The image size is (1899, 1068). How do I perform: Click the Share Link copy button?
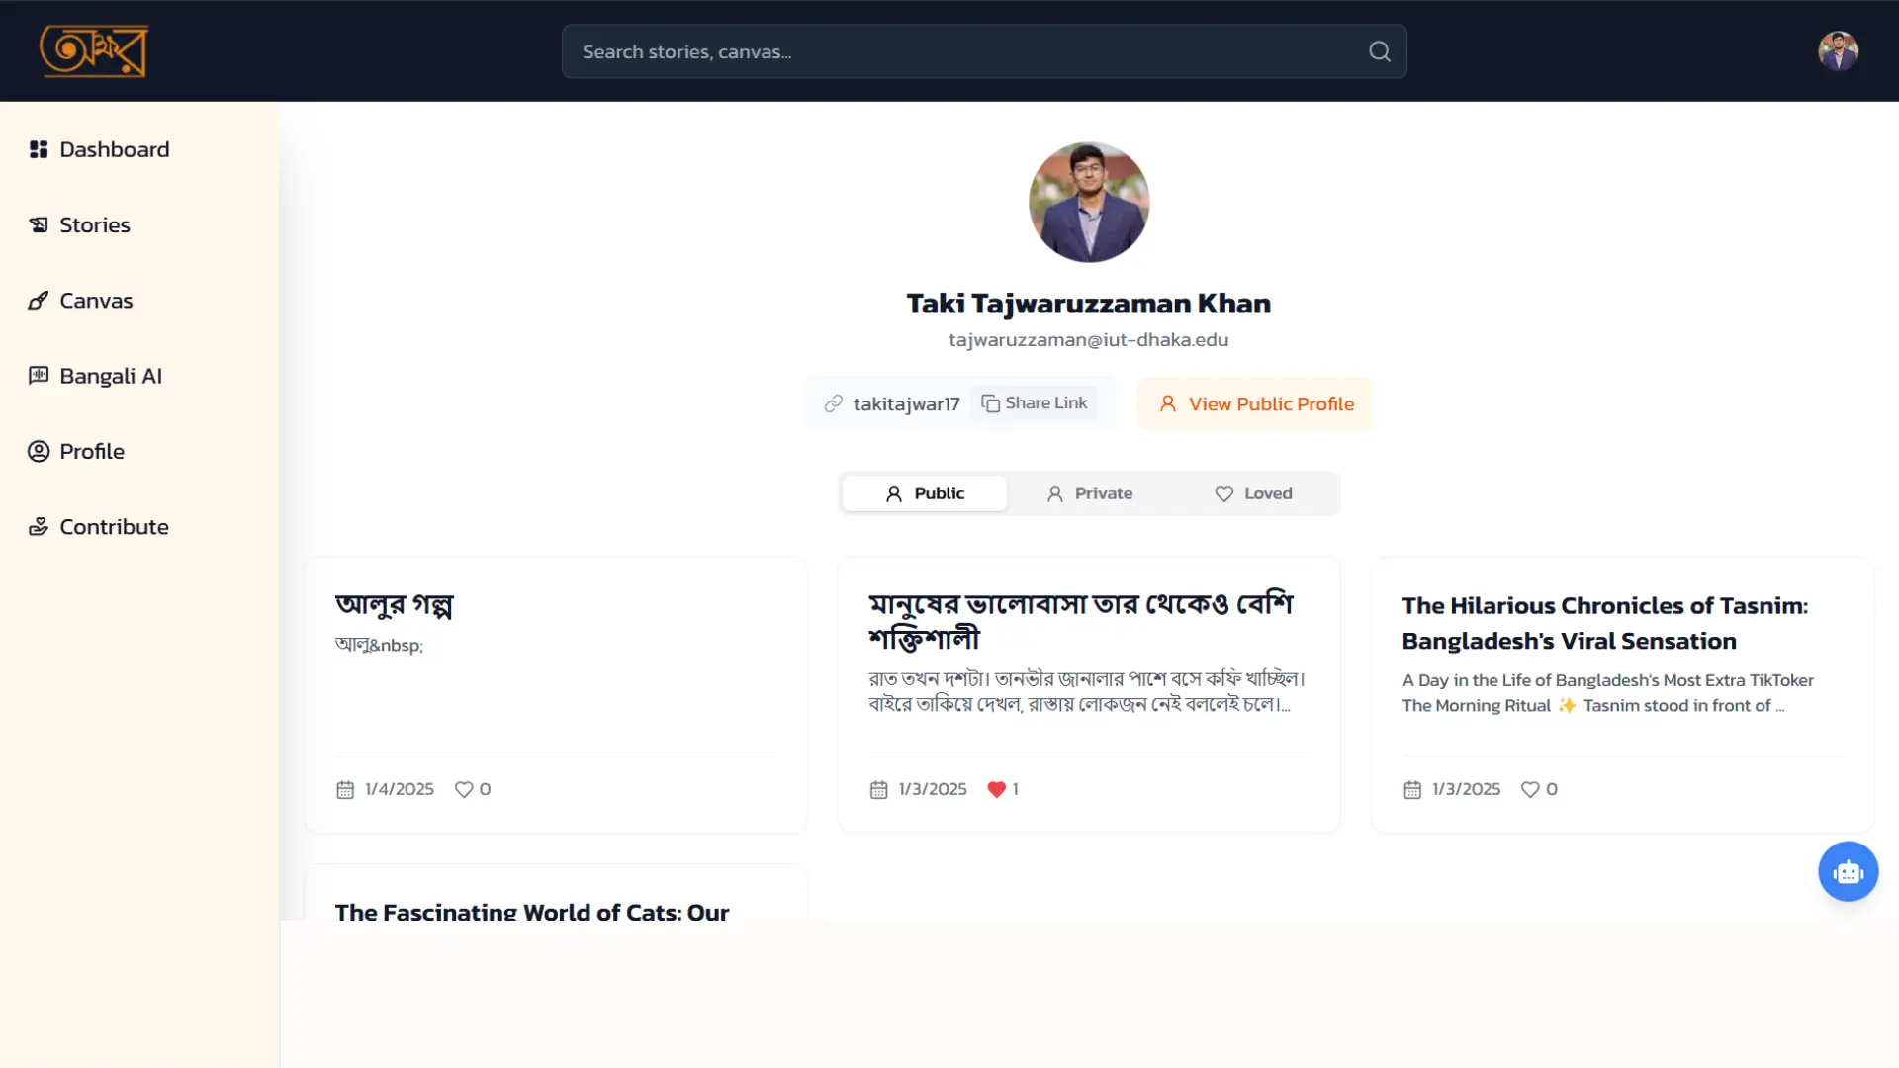point(1034,402)
